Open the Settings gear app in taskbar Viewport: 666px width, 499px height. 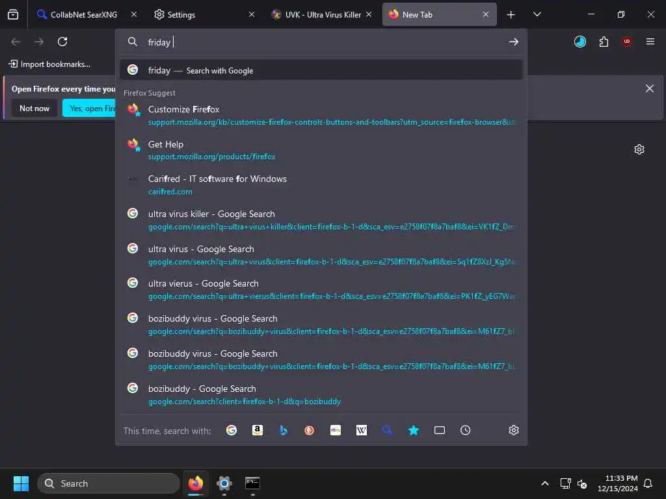click(224, 483)
